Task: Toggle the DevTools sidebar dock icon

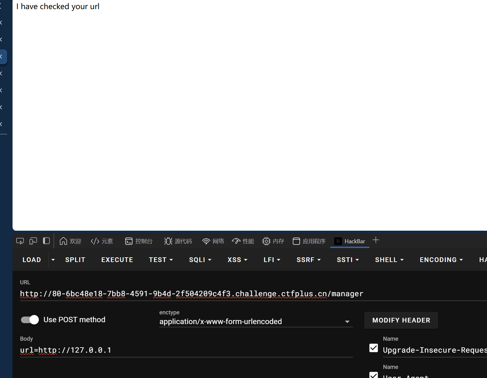Action: (46, 241)
